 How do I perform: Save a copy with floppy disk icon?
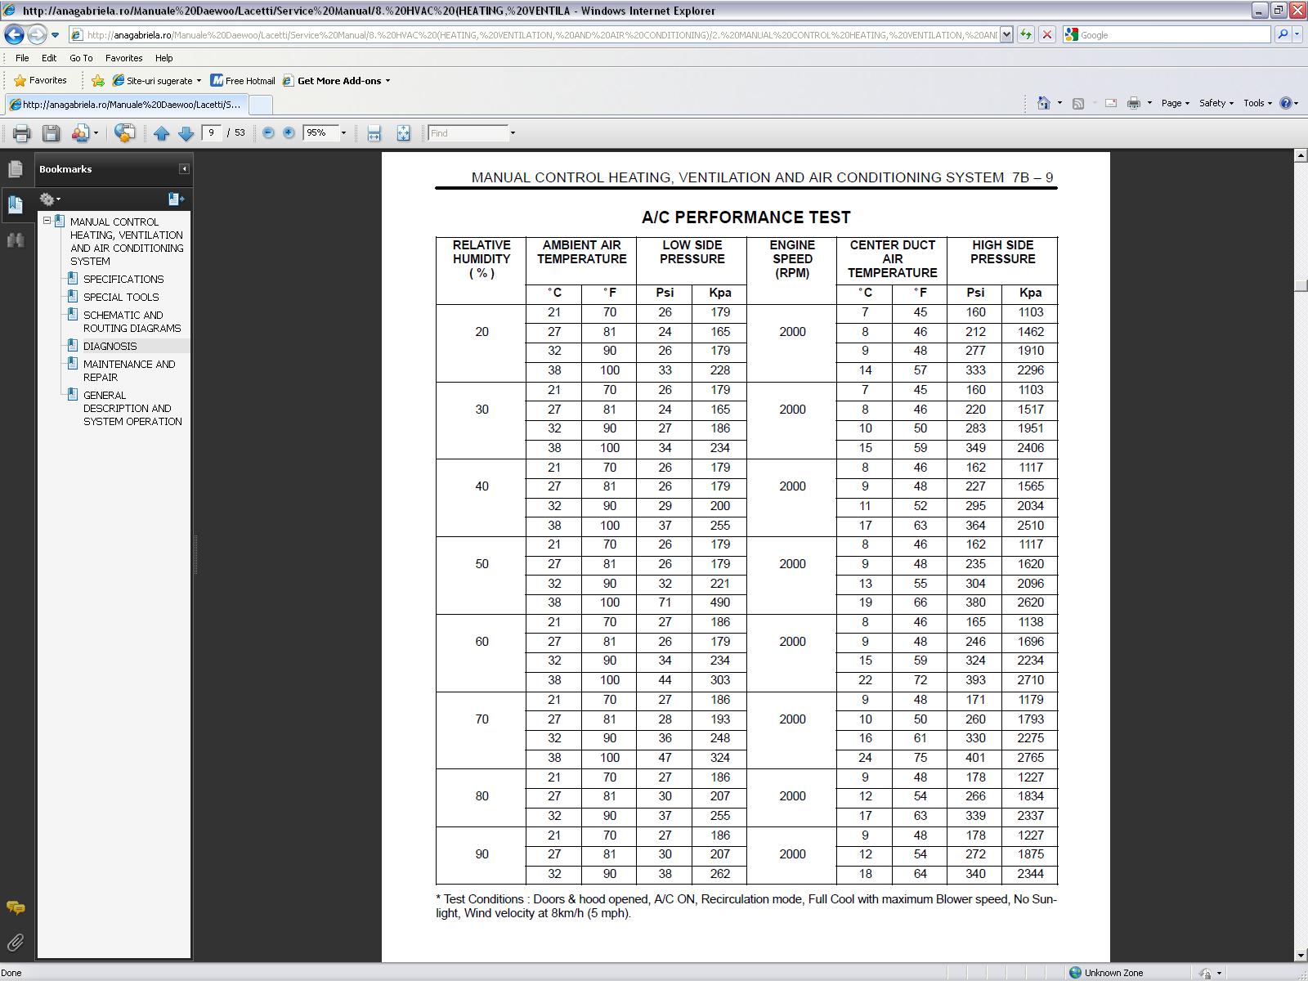(51, 133)
